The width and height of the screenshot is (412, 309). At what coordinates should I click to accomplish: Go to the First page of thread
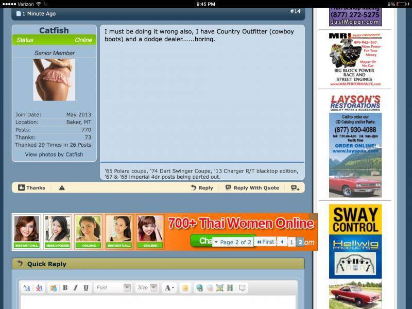point(265,242)
